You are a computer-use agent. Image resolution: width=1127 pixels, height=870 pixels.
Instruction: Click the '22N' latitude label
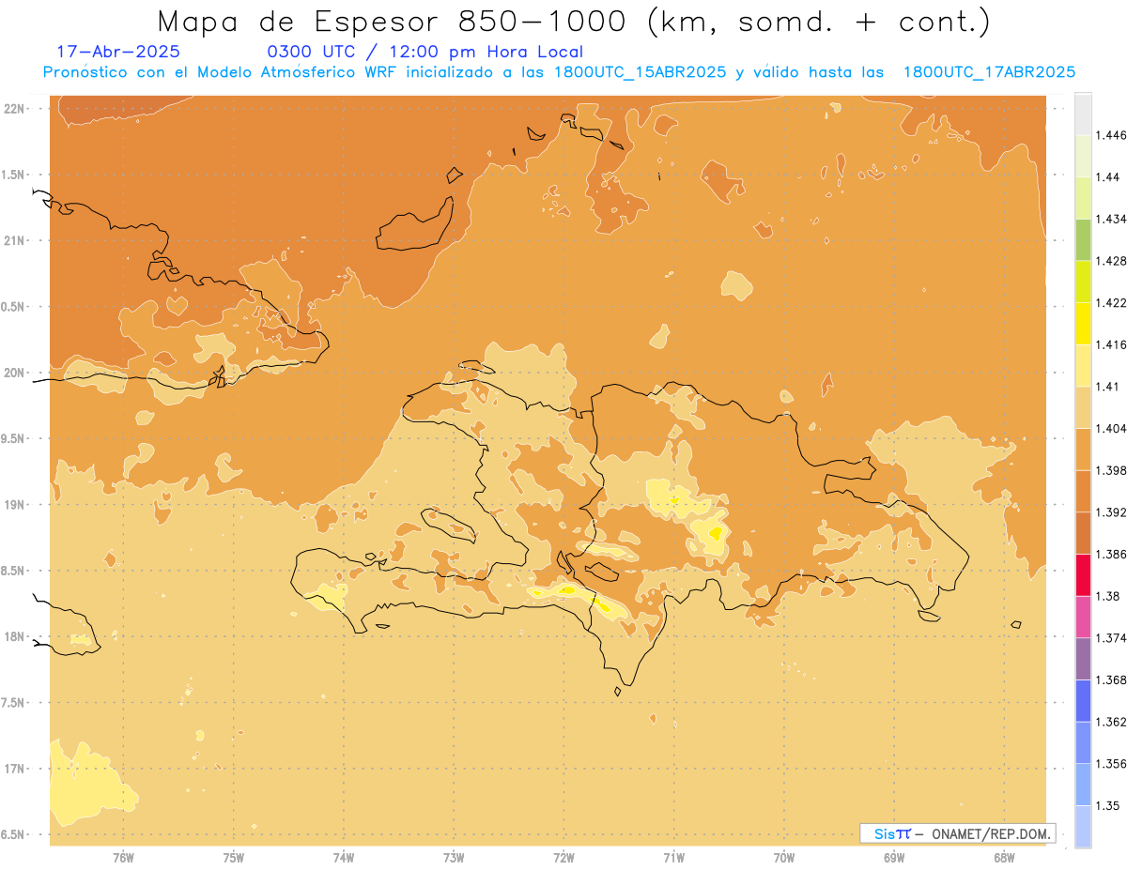[x=15, y=109]
